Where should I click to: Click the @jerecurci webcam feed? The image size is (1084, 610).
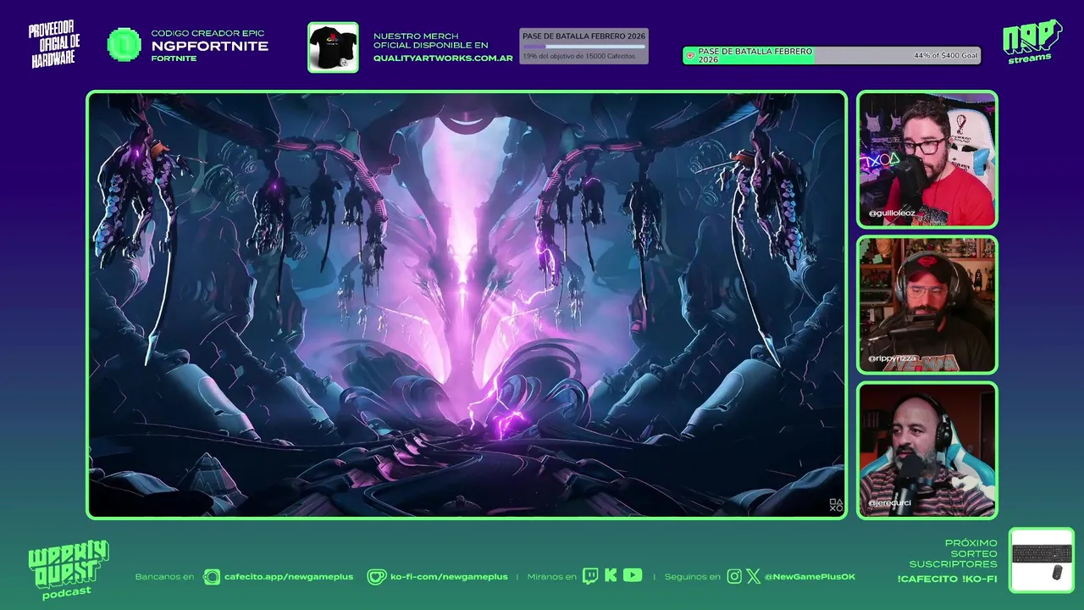(x=927, y=451)
